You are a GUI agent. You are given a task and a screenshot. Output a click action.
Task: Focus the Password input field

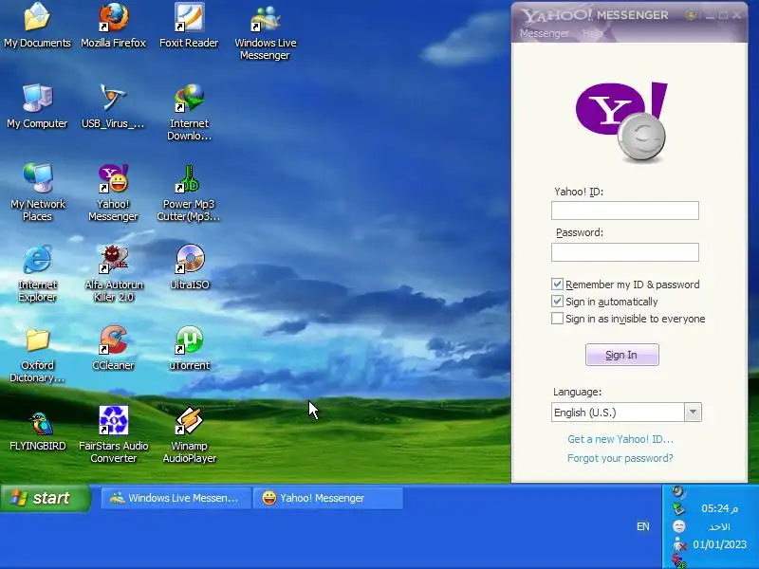625,252
